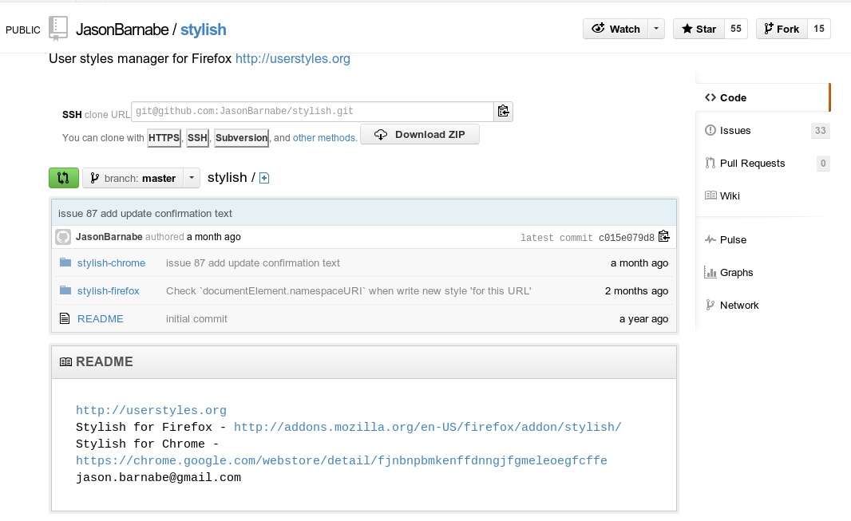The image size is (851, 521).
Task: Click the repository book icon beside JasonBarnabe
Action: [58, 28]
